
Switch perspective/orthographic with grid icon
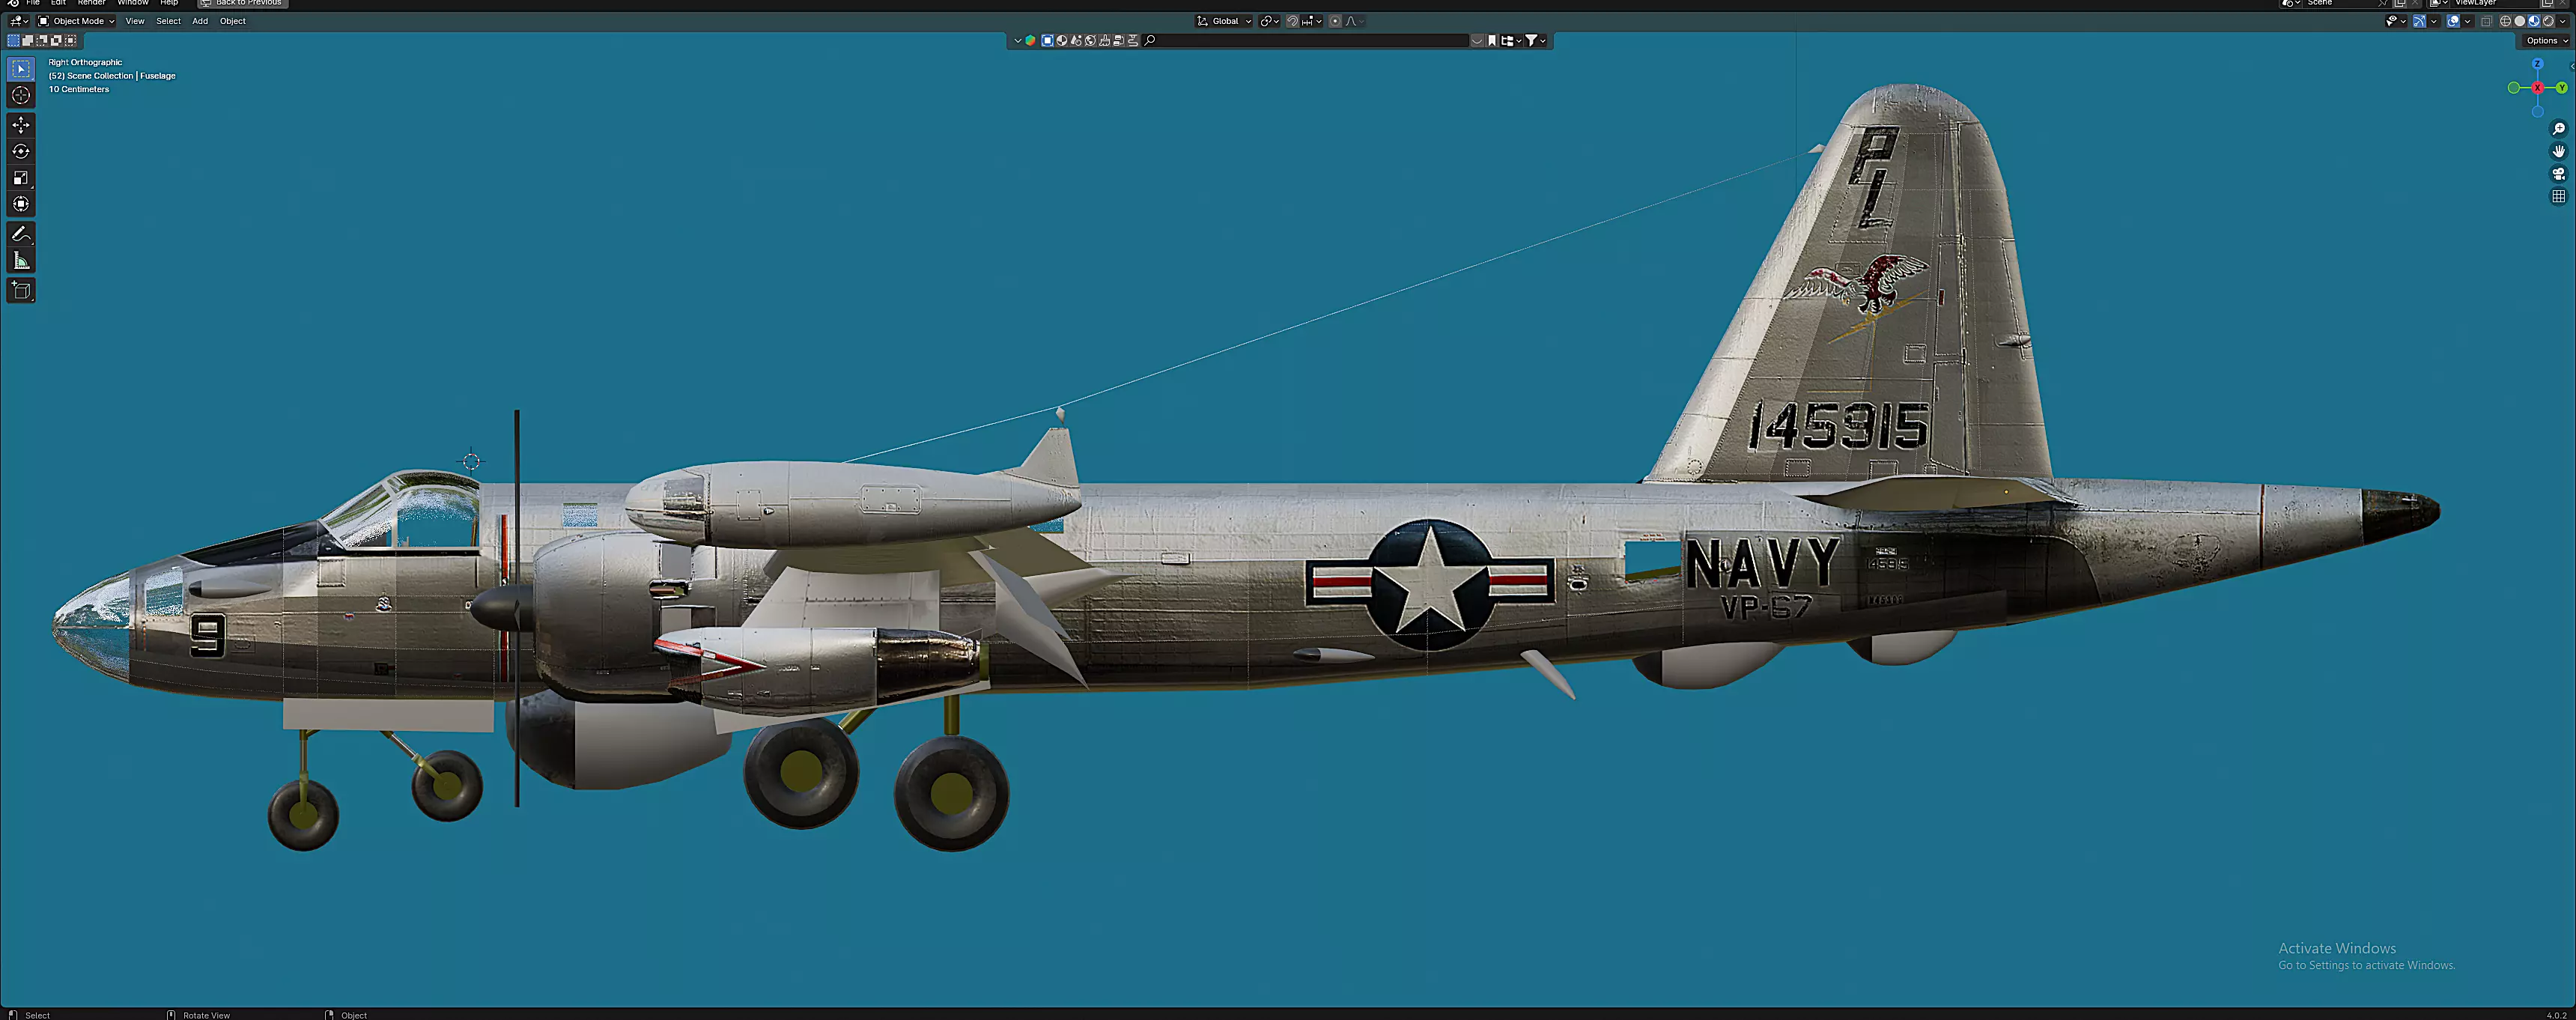(2559, 196)
